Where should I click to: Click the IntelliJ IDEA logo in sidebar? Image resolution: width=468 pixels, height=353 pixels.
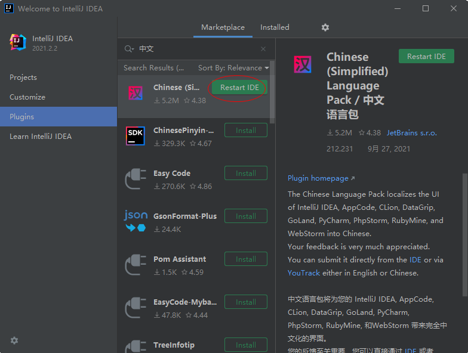coord(18,42)
